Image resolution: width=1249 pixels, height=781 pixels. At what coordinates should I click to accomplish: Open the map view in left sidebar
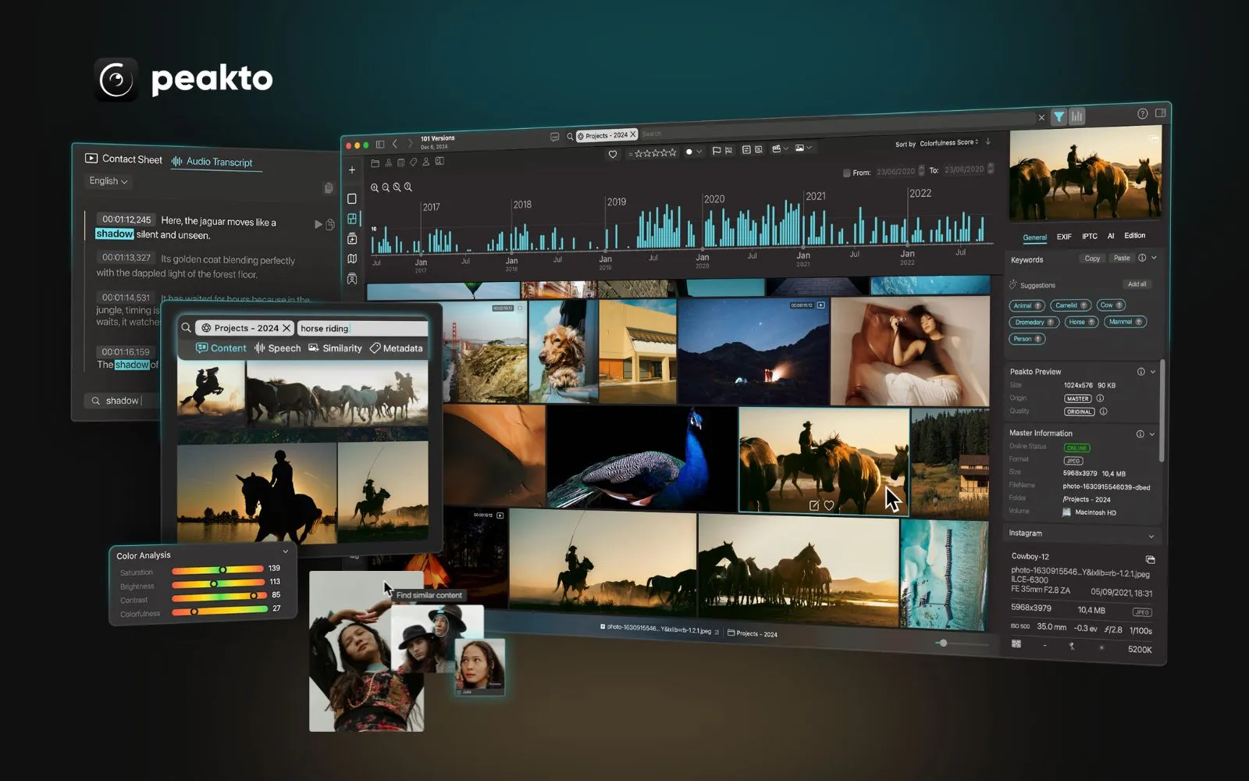tap(352, 259)
